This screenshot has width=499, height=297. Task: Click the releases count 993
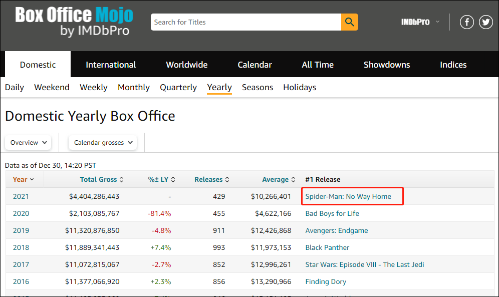(219, 247)
